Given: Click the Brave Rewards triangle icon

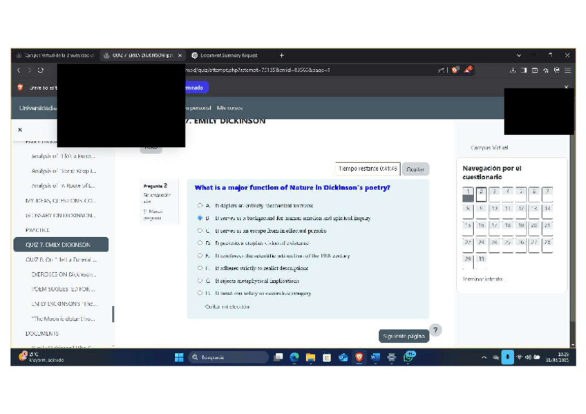Looking at the screenshot, I should pos(468,70).
